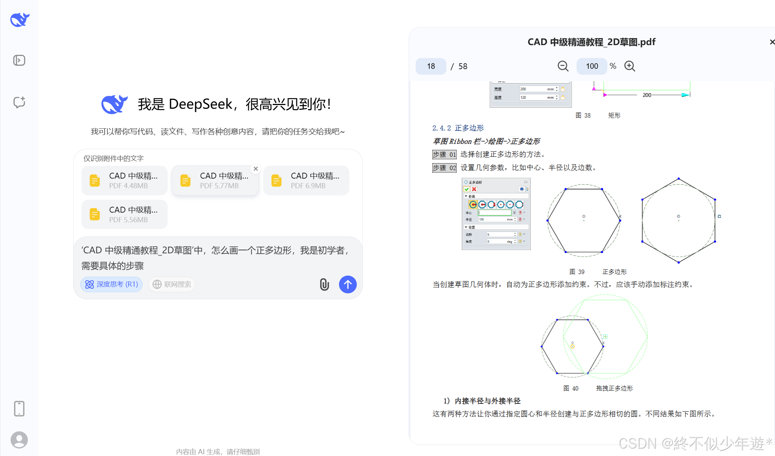Zoom in the PDF with plus magnifier

tap(630, 66)
